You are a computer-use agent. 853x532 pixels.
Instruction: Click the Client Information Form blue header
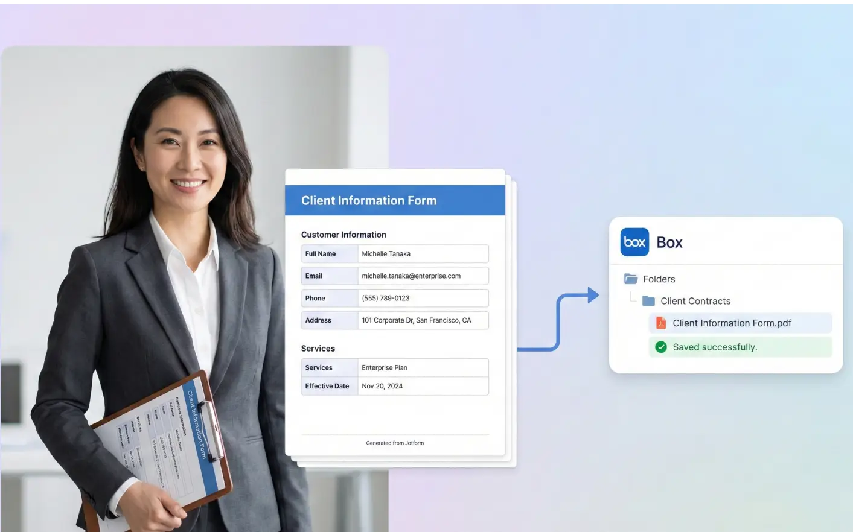395,200
